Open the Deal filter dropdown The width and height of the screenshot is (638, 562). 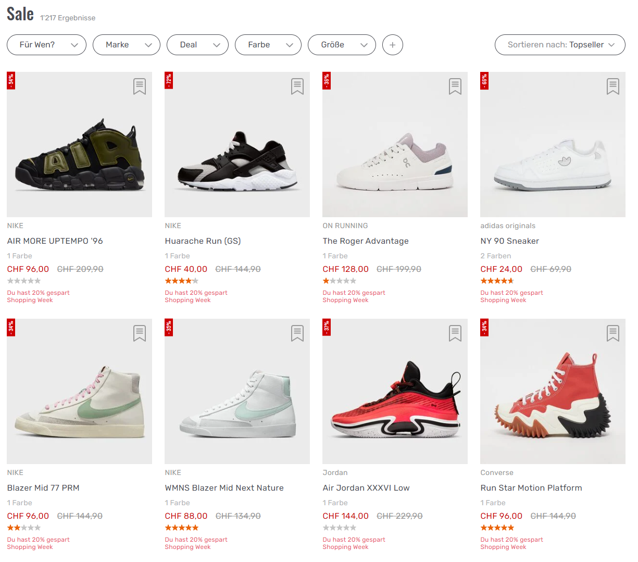pos(197,45)
